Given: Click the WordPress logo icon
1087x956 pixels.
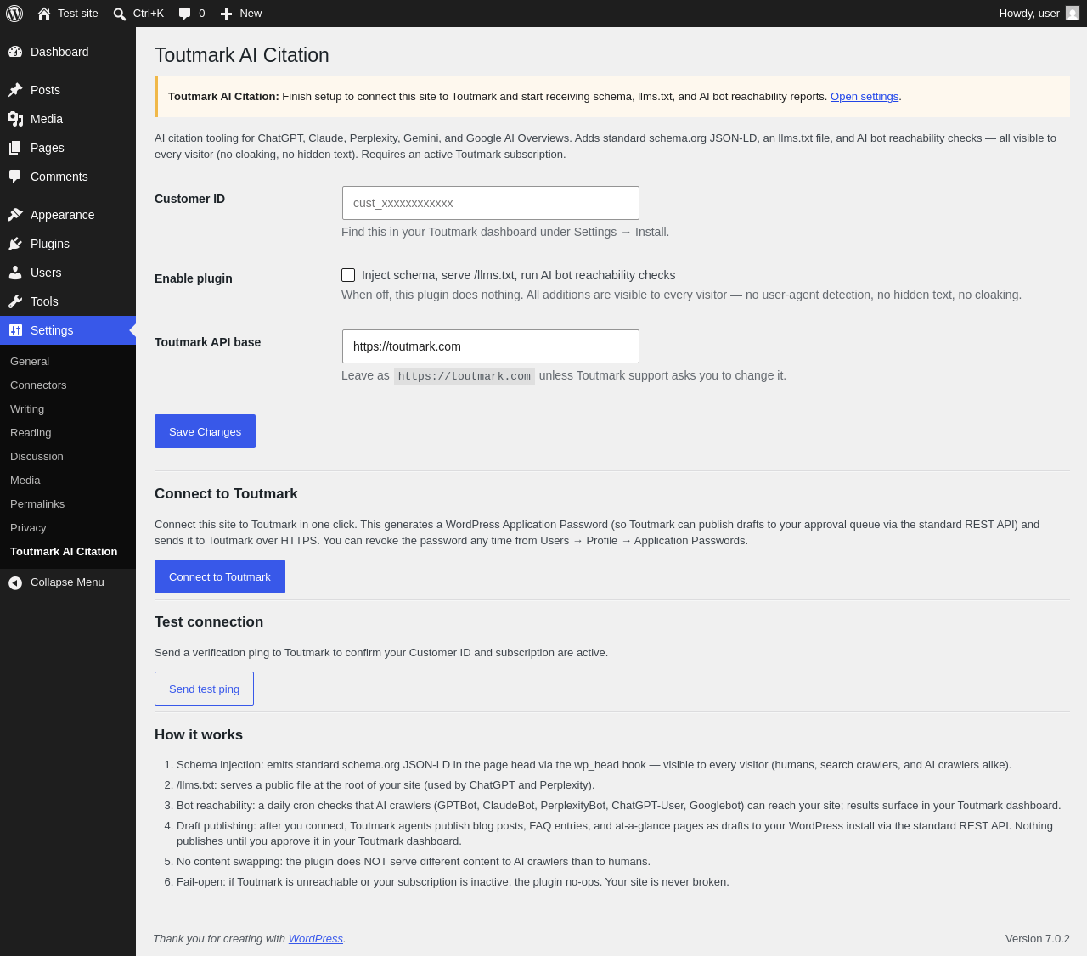Looking at the screenshot, I should point(14,14).
